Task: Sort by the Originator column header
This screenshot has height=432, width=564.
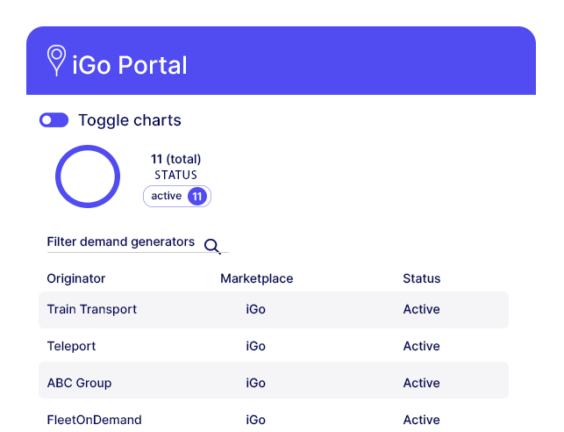Action: point(76,278)
